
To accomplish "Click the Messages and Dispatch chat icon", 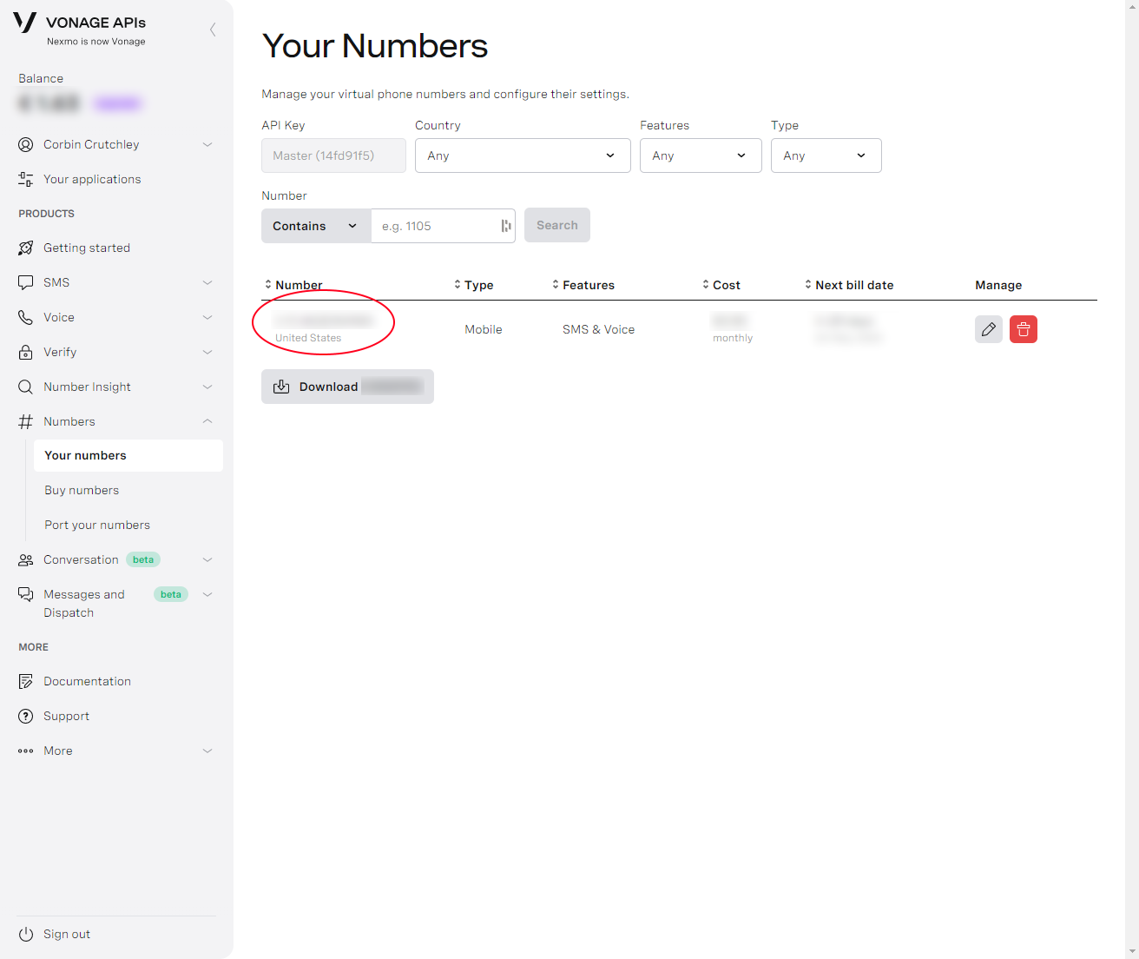I will (x=26, y=594).
